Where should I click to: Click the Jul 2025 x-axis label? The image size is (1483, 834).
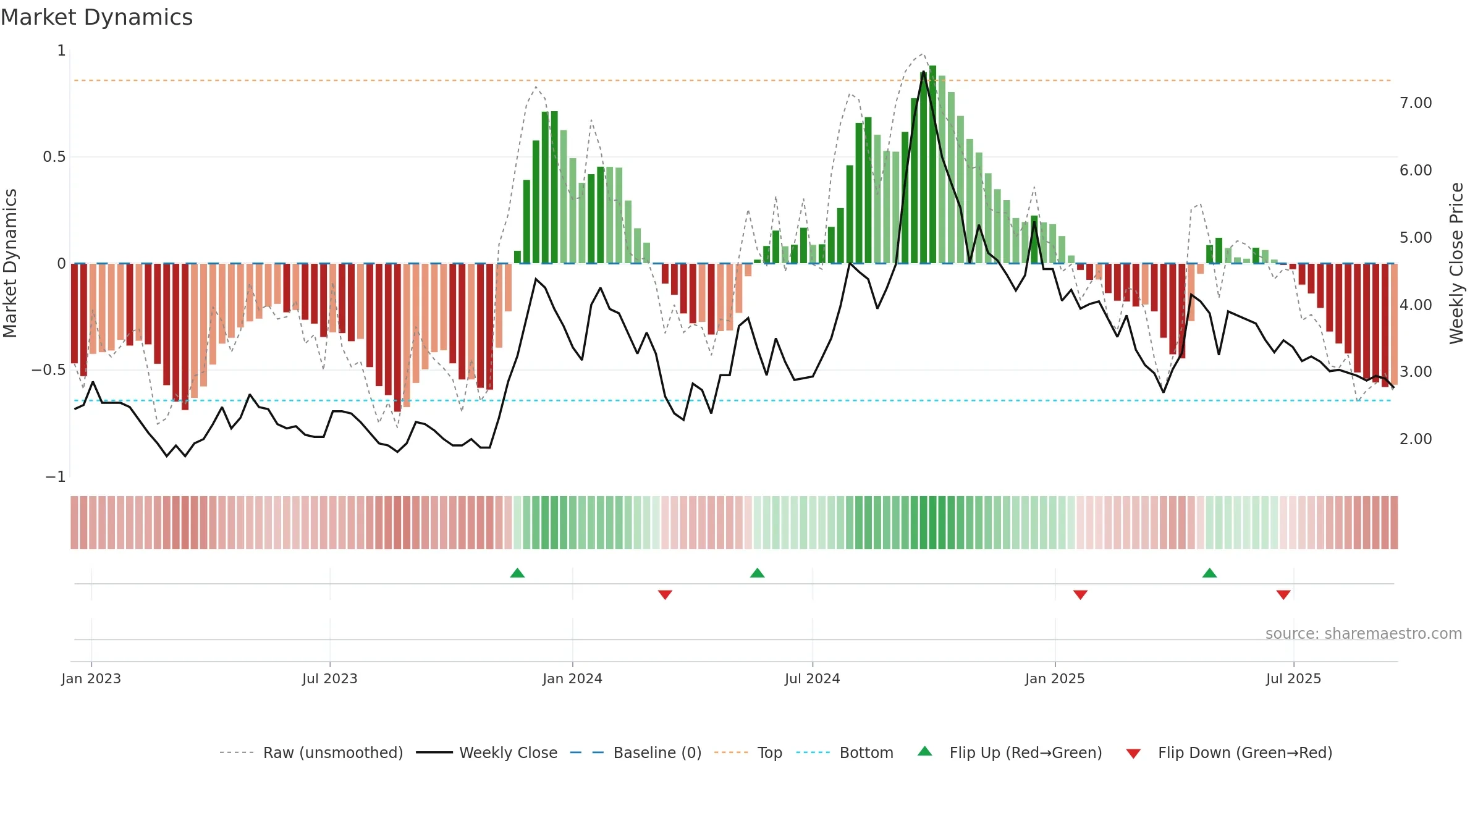[x=1293, y=678]
